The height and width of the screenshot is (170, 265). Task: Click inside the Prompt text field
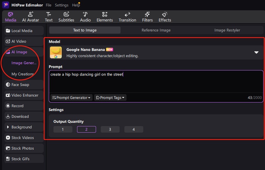[x=156, y=82]
